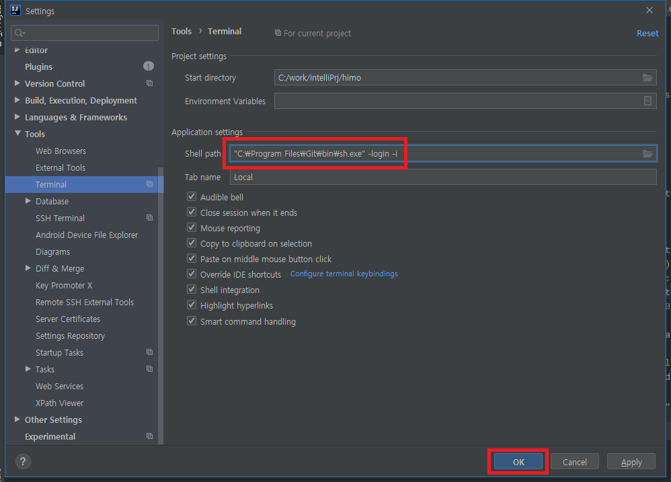Screen dimensions: 671x482
Task: Uncheck Override IDE shortcuts
Action: tap(192, 274)
